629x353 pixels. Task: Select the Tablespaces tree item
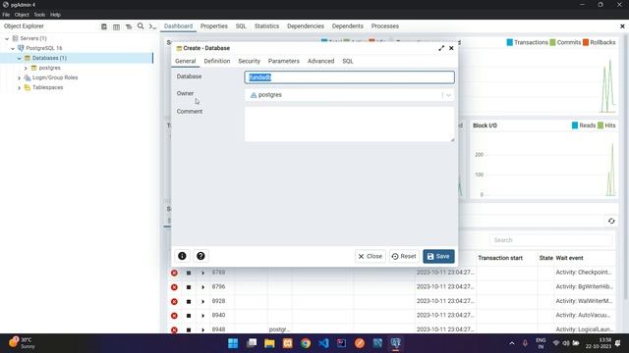[48, 87]
